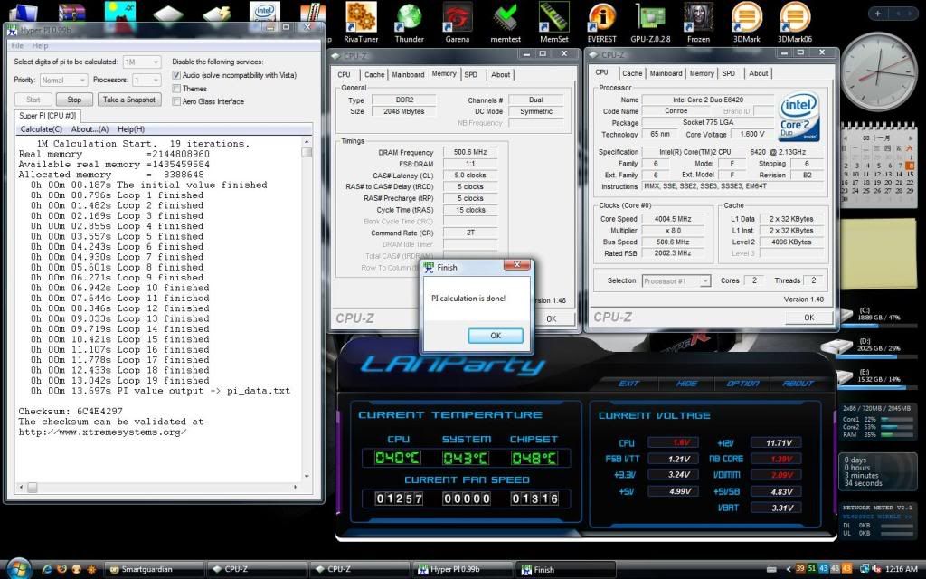Viewport: 926px width, 579px height.
Task: Open the EVEREST desktop shortcut
Action: (601, 18)
